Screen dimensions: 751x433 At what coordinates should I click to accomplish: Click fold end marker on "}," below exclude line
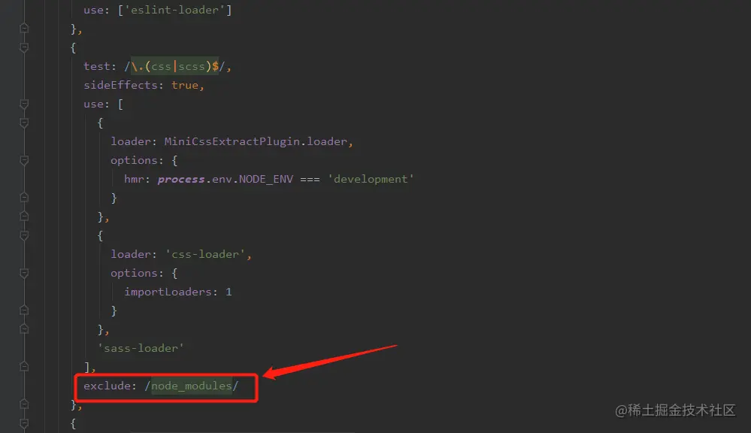click(x=24, y=404)
